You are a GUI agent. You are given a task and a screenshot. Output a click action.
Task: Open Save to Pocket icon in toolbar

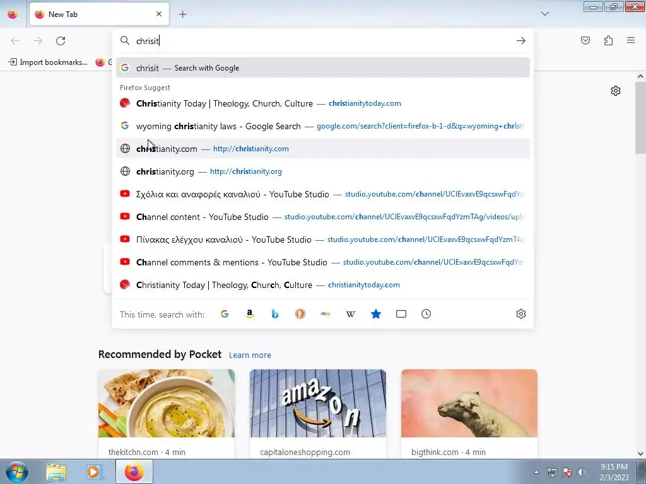click(585, 40)
